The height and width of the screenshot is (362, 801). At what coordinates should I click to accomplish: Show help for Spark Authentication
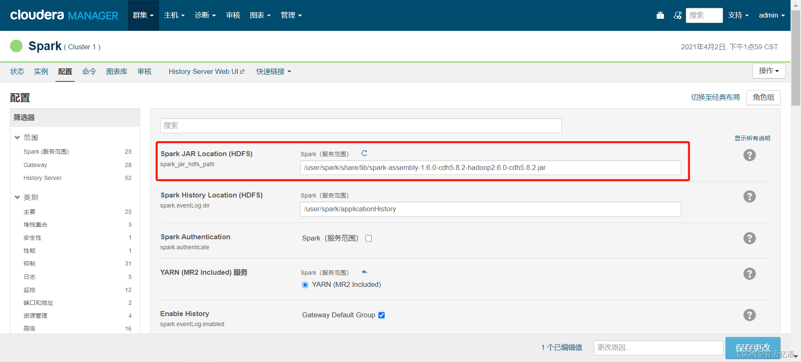(749, 238)
